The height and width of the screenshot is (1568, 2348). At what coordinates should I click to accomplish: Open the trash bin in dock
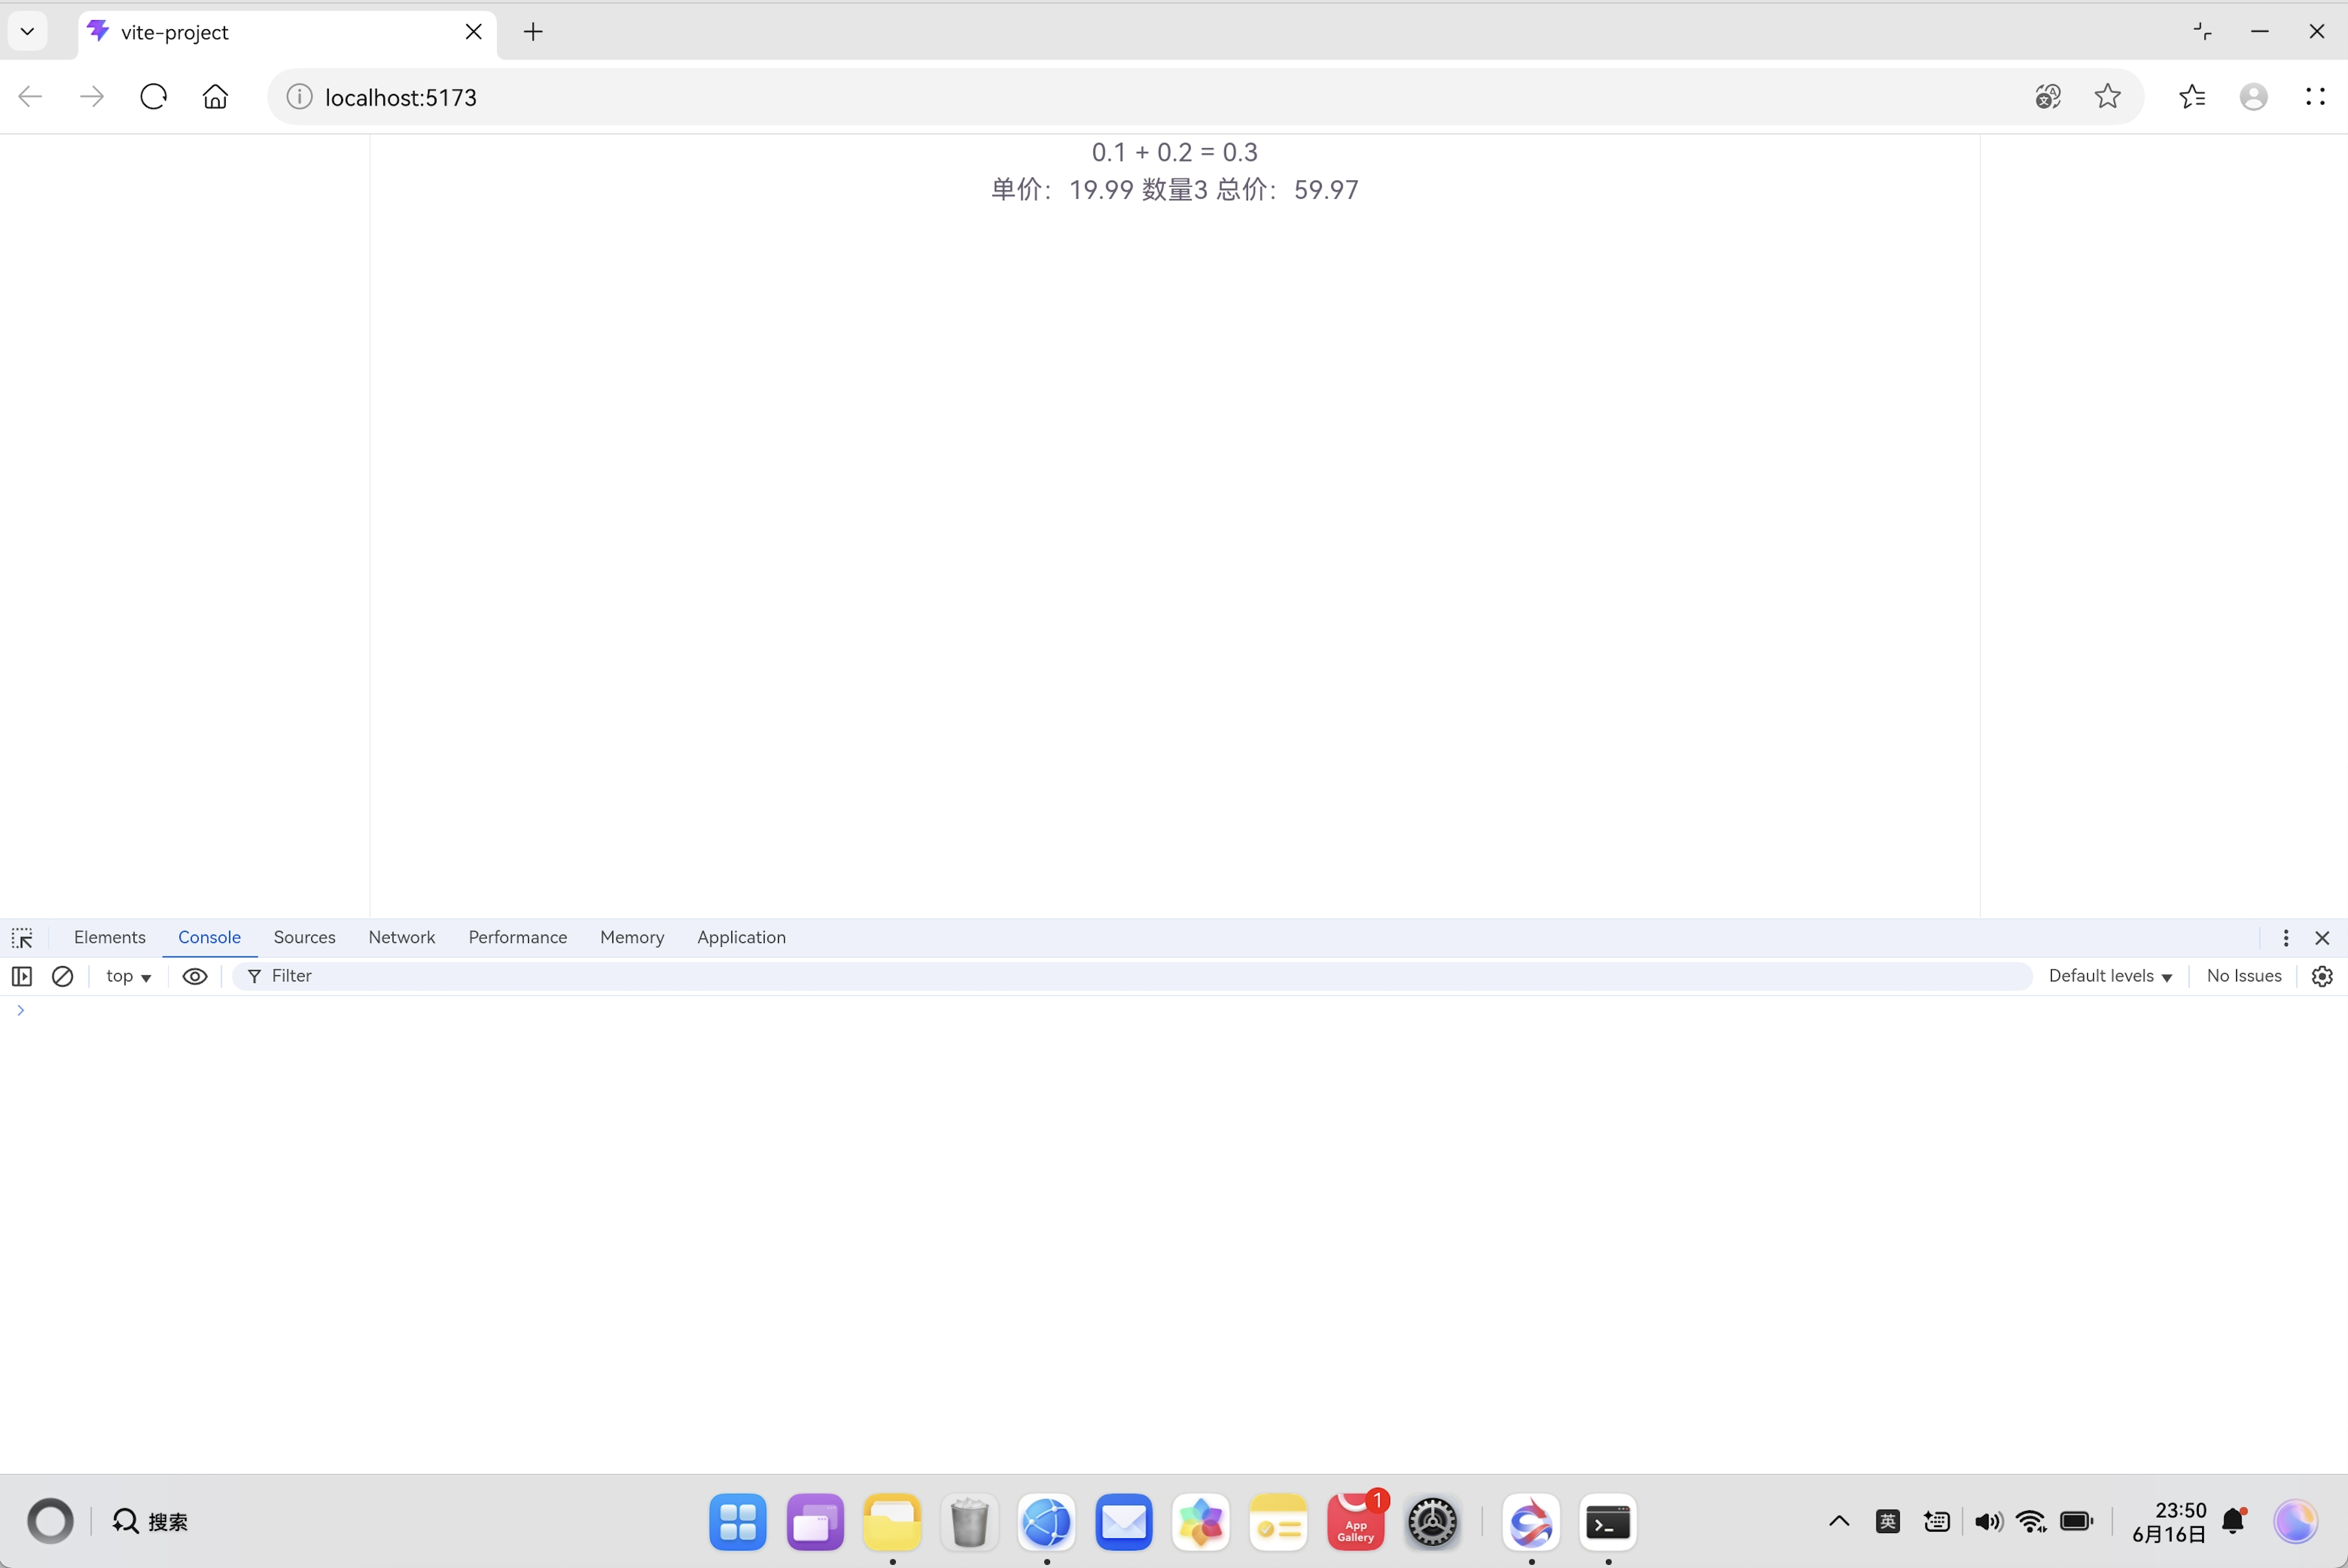(x=969, y=1522)
